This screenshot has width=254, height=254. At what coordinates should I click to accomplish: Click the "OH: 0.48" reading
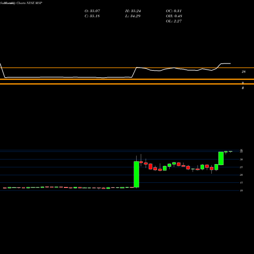(x=174, y=16)
